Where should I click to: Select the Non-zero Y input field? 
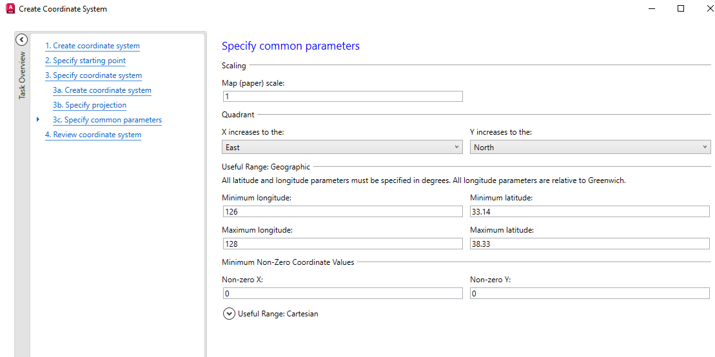[589, 293]
